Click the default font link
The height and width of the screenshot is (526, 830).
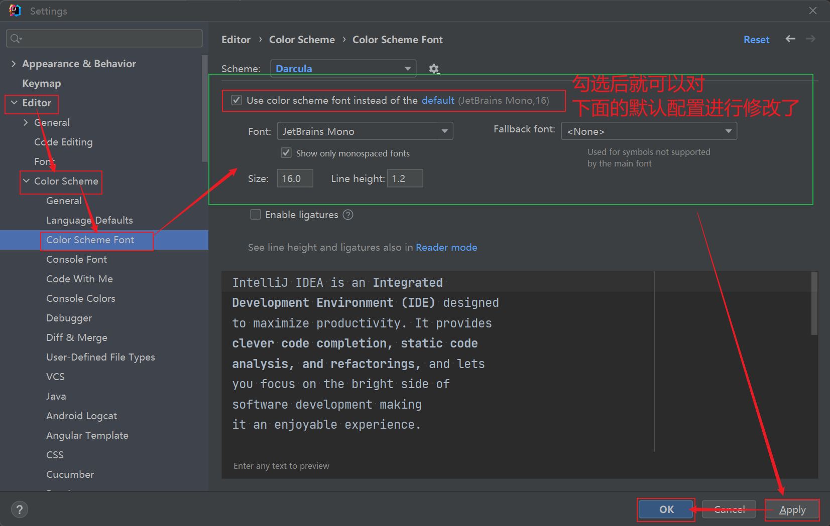point(438,100)
